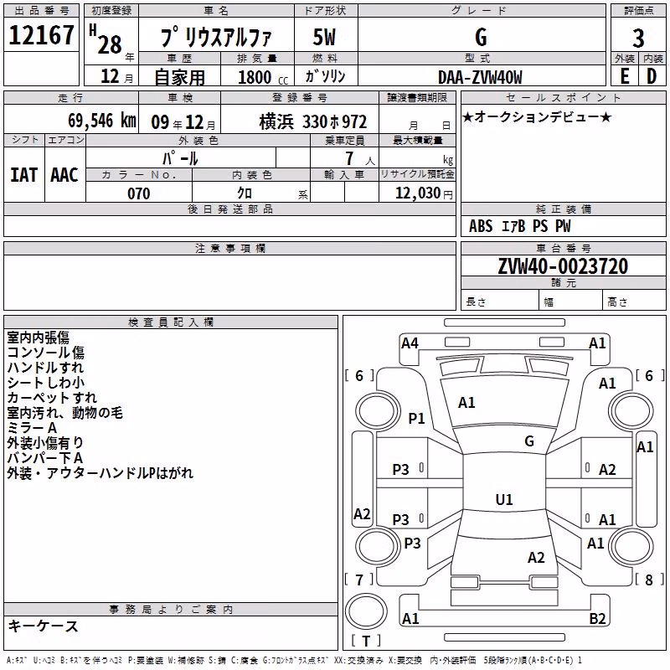The height and width of the screenshot is (670, 670).
Task: Click the 検査員記入欄 section header
Action: click(x=171, y=322)
